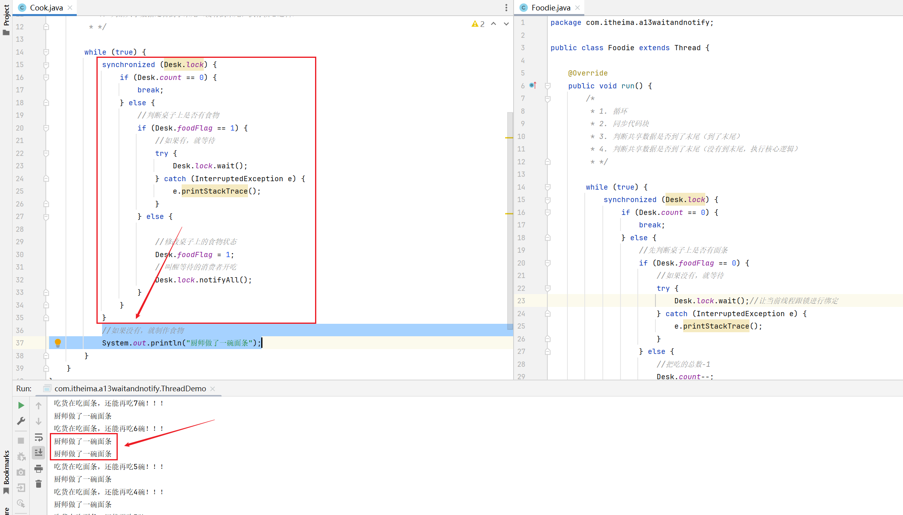Collapse the comment block fold at Foodie line 7
The image size is (903, 515).
click(x=547, y=98)
